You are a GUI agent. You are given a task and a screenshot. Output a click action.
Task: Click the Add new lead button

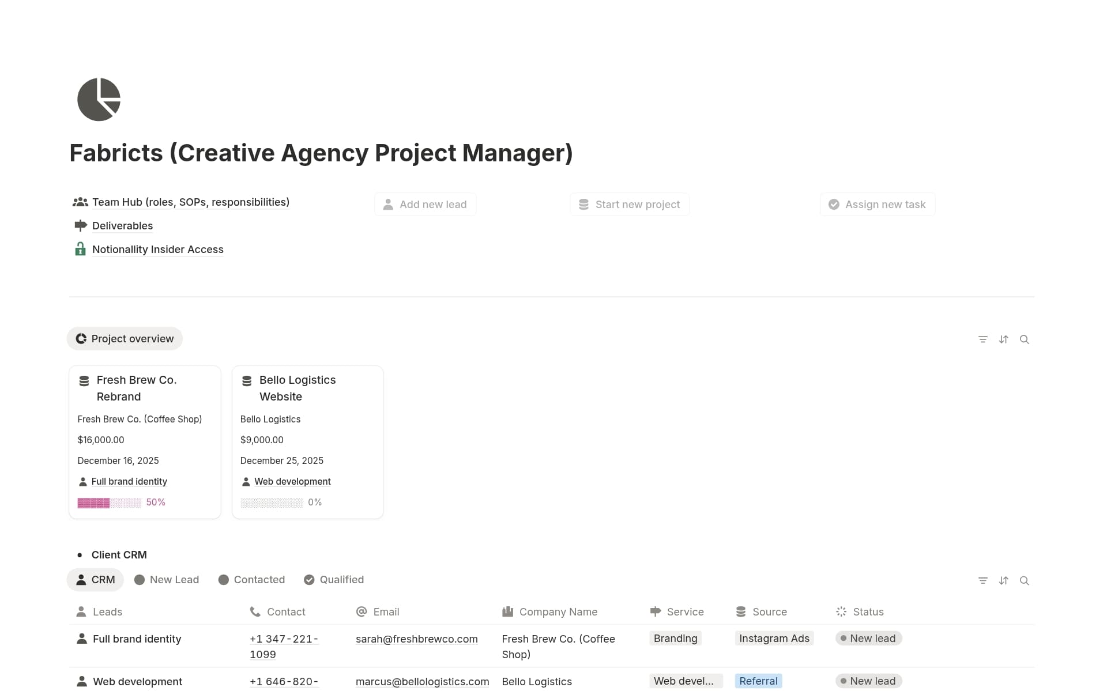tap(425, 204)
